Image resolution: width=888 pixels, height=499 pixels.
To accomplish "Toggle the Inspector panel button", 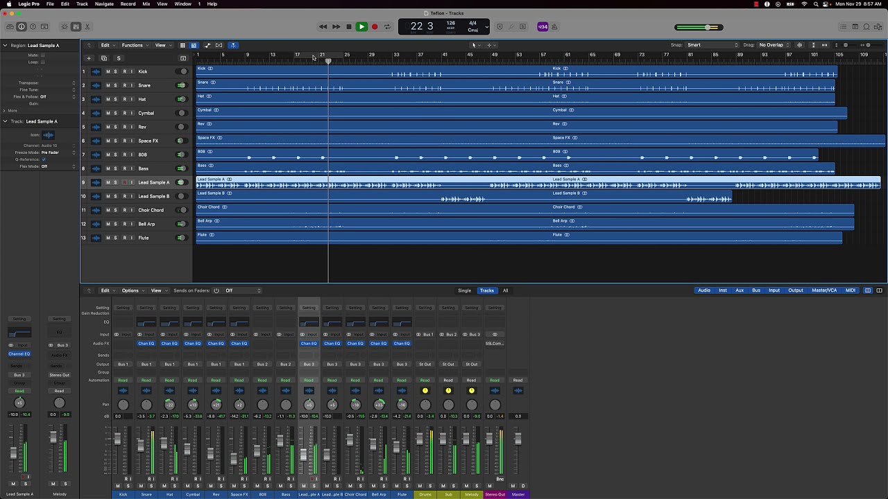I will (21, 27).
